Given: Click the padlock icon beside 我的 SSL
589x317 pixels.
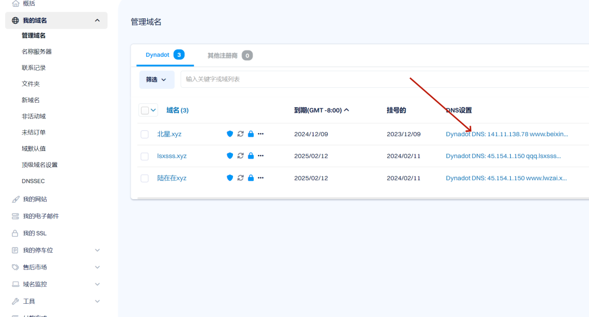Looking at the screenshot, I should click(x=15, y=233).
